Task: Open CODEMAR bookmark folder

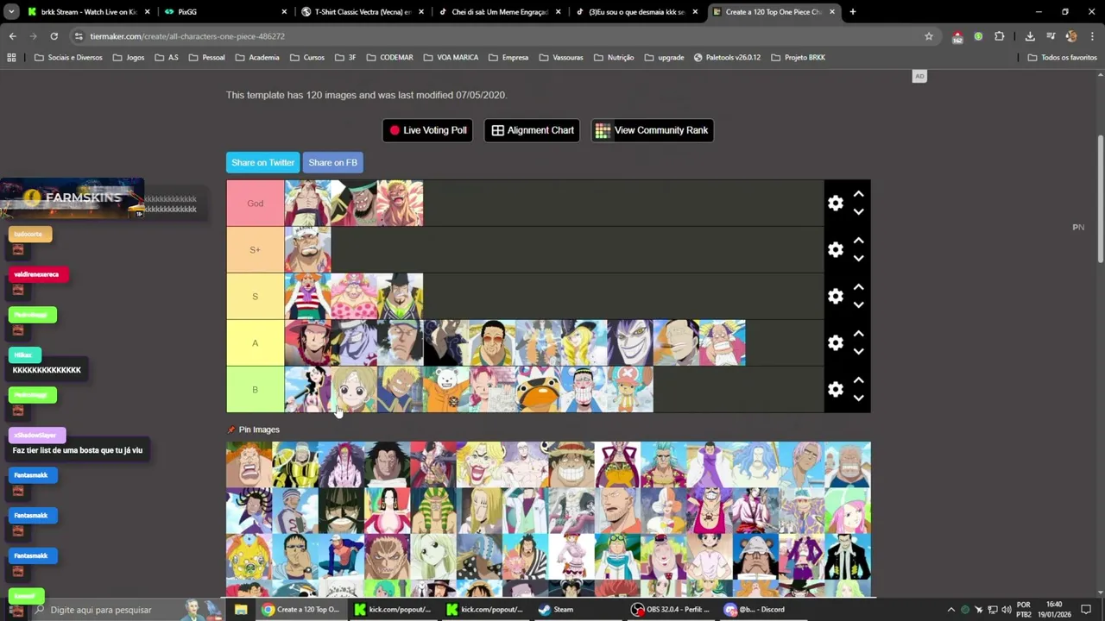Action: pos(389,58)
